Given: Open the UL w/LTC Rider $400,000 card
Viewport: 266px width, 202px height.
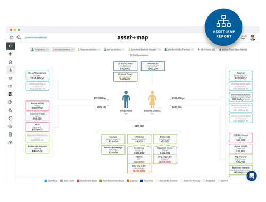Looking at the screenshot, I should point(125,66).
